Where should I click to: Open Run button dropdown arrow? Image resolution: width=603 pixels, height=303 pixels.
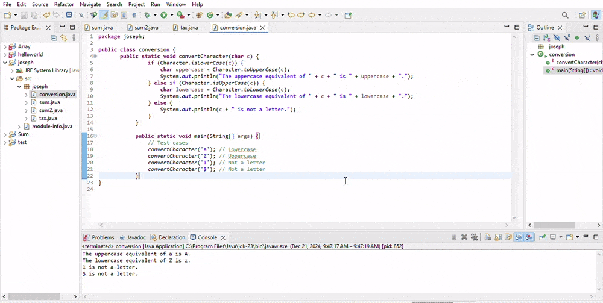(172, 16)
